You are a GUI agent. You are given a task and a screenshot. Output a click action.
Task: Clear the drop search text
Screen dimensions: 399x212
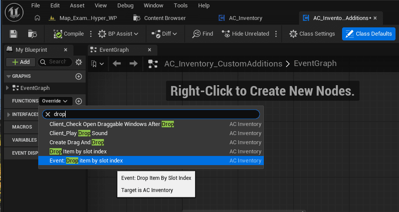click(x=48, y=114)
